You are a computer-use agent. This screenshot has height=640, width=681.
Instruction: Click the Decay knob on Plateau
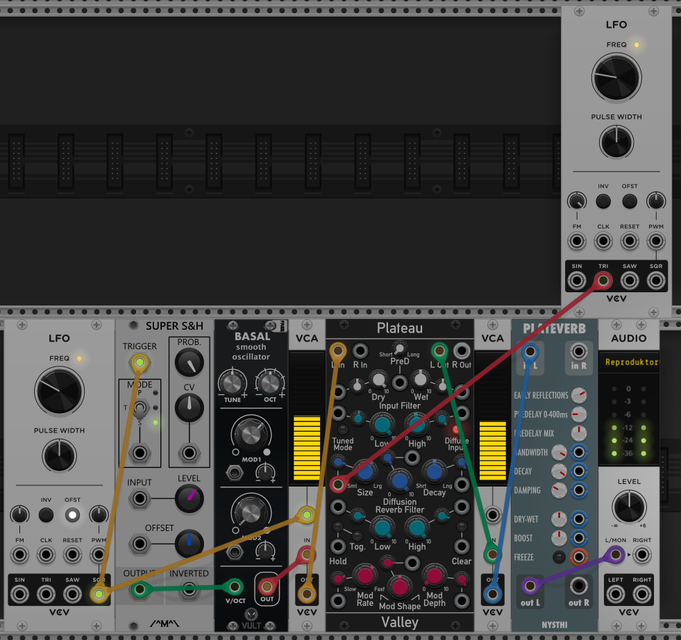[434, 471]
